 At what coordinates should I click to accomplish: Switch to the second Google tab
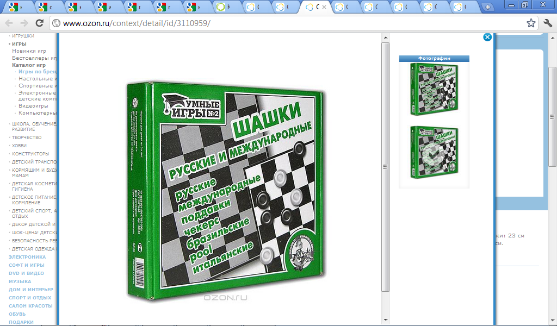46,7
